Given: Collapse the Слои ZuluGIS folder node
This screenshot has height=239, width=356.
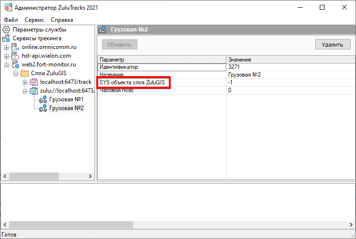Looking at the screenshot, I should point(15,73).
